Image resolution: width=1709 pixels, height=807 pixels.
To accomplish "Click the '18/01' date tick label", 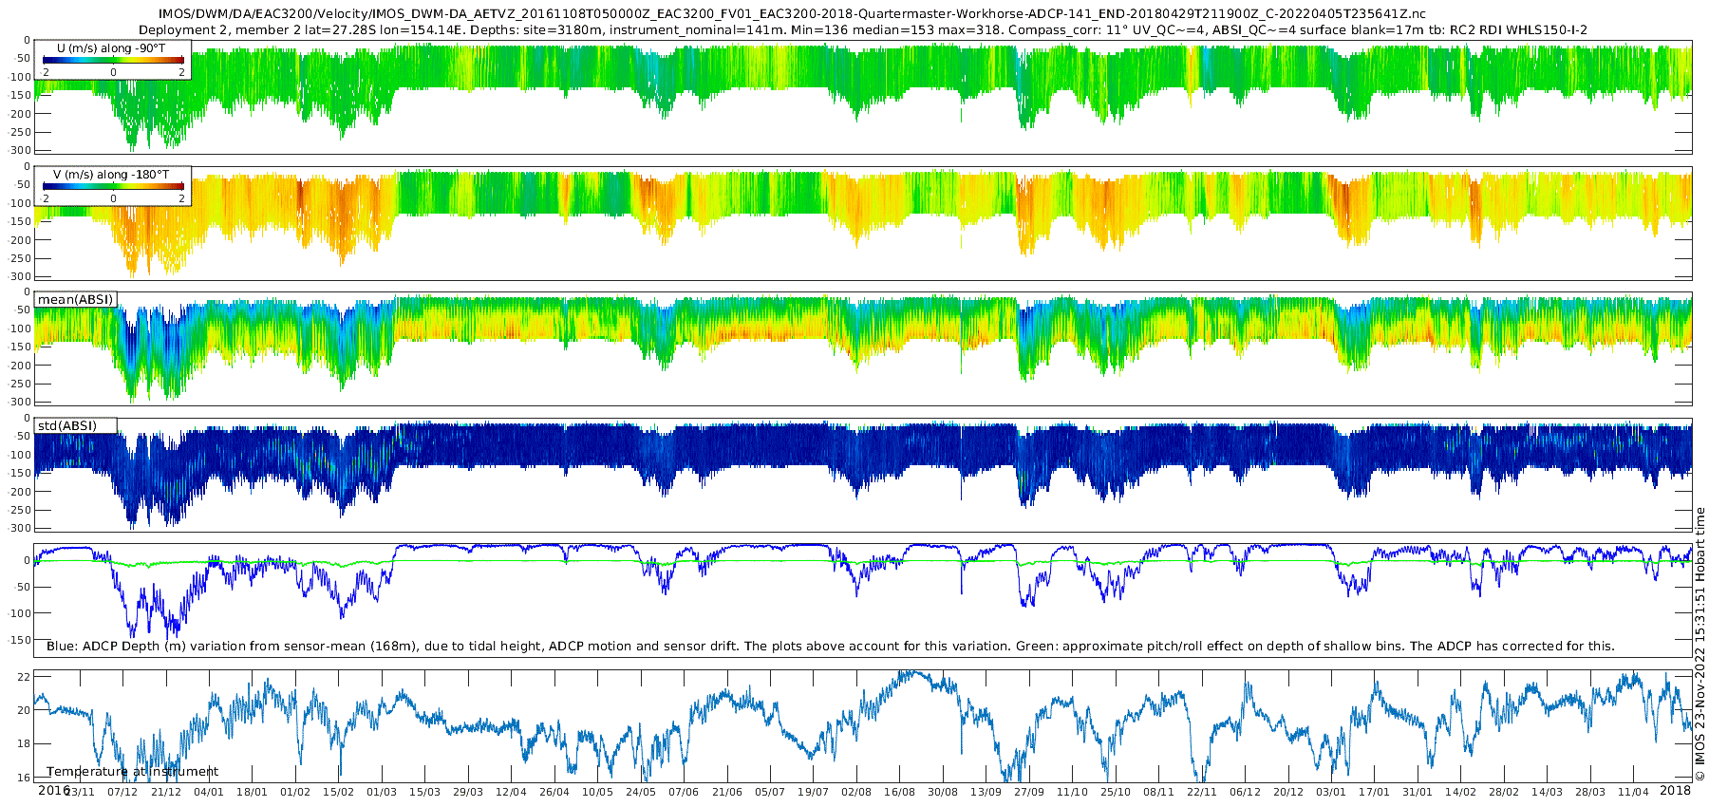I will point(252,792).
